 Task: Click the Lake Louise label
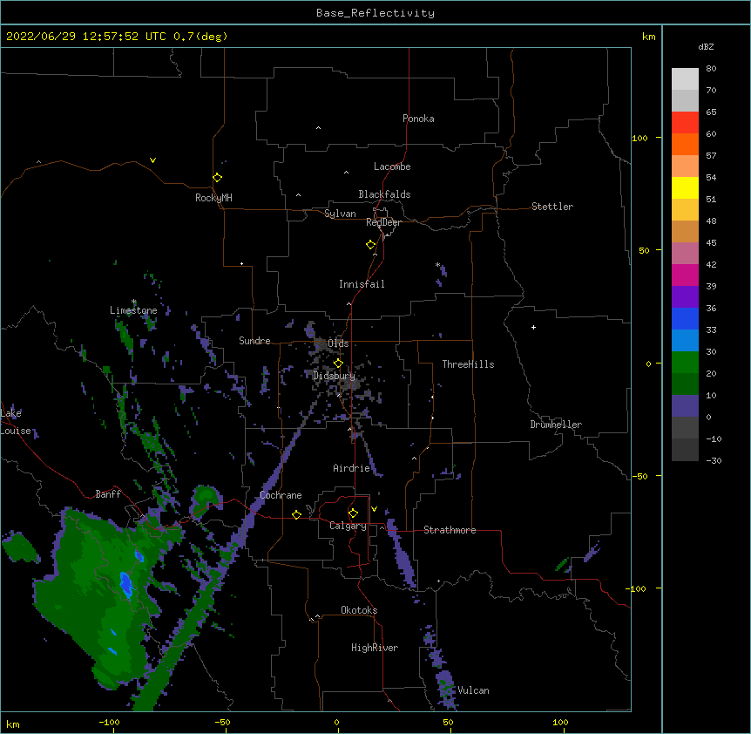[x=16, y=422]
